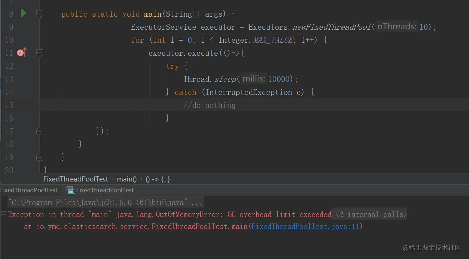Image resolution: width=469 pixels, height=259 pixels.
Task: Click the folded java command line in the console
Action: 105,202
